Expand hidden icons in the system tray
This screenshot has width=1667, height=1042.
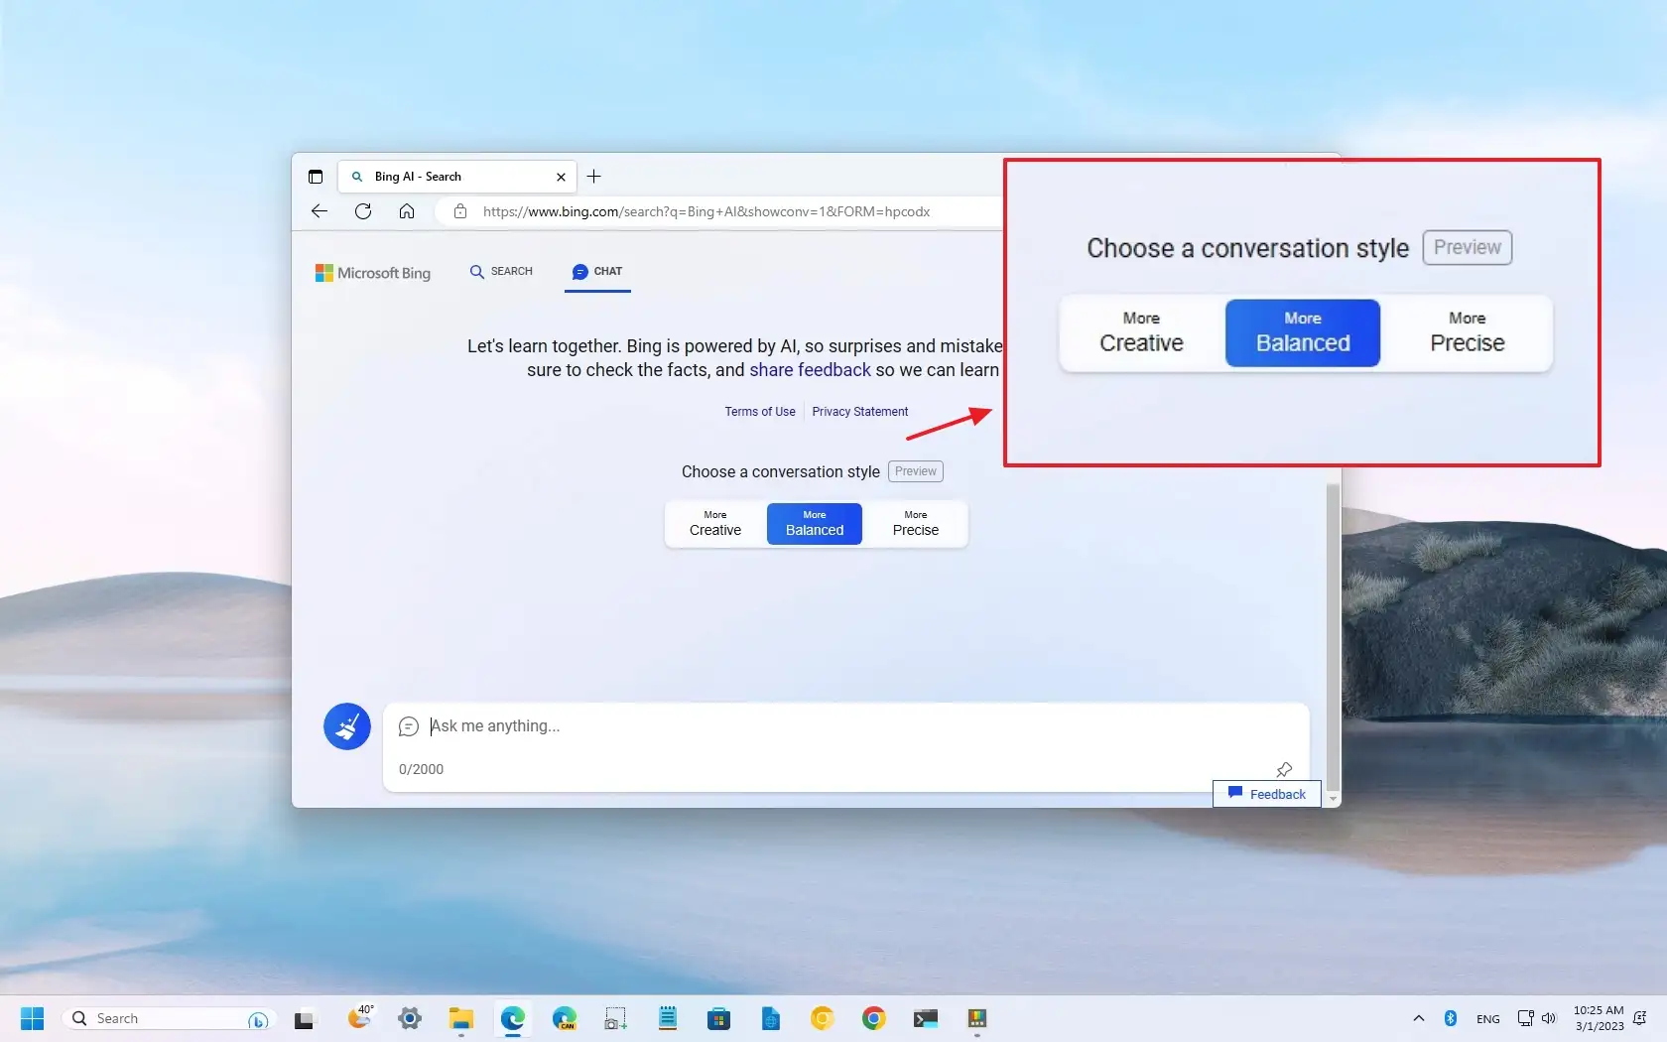pos(1417,1018)
